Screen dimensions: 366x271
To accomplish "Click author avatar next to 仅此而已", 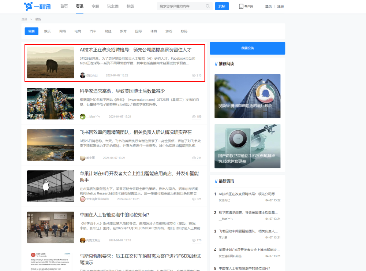I will 82,75.
